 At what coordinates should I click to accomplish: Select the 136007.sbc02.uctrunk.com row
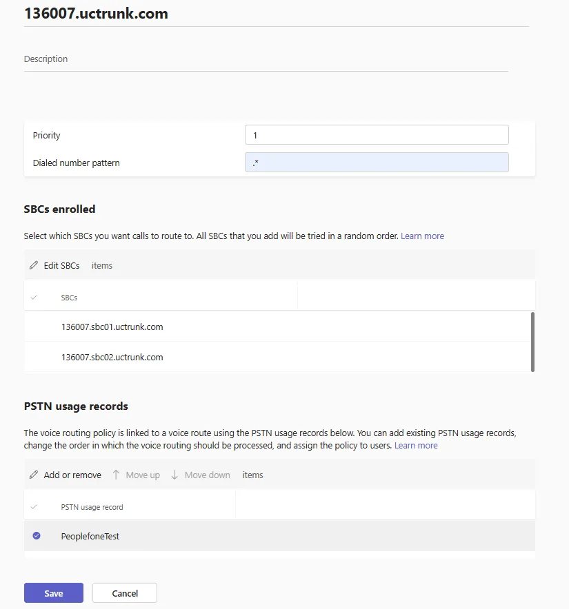(x=112, y=358)
